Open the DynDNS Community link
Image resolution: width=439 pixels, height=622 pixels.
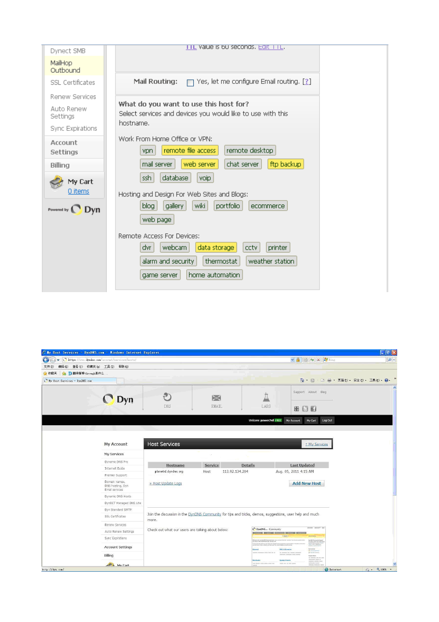tap(204, 514)
